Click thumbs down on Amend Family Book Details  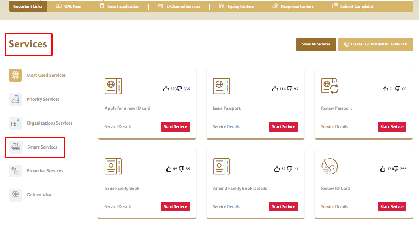pos(289,169)
